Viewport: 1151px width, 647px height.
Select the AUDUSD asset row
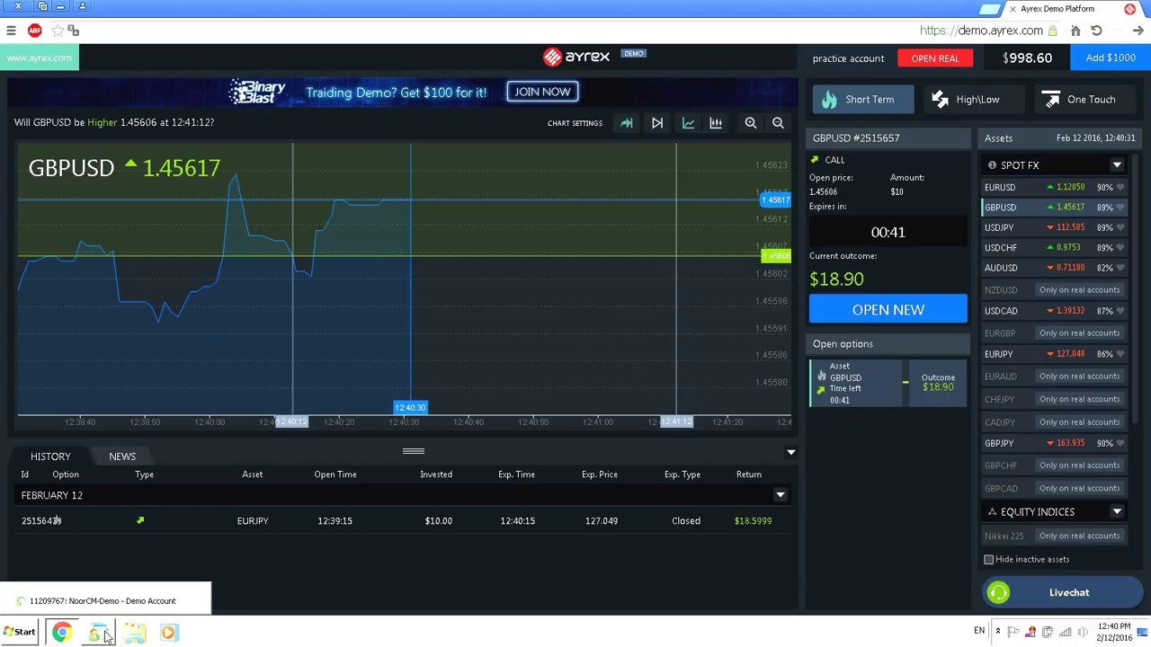[1054, 268]
